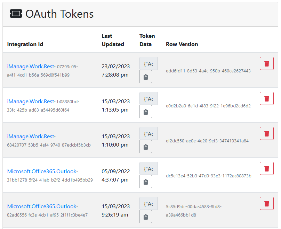Delete the token with row version e0d2b2a0

[x=266, y=99]
